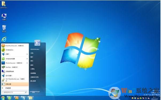Open orange HaoZhuoDao taskbar icon
The height and width of the screenshot is (100, 161).
point(17,98)
